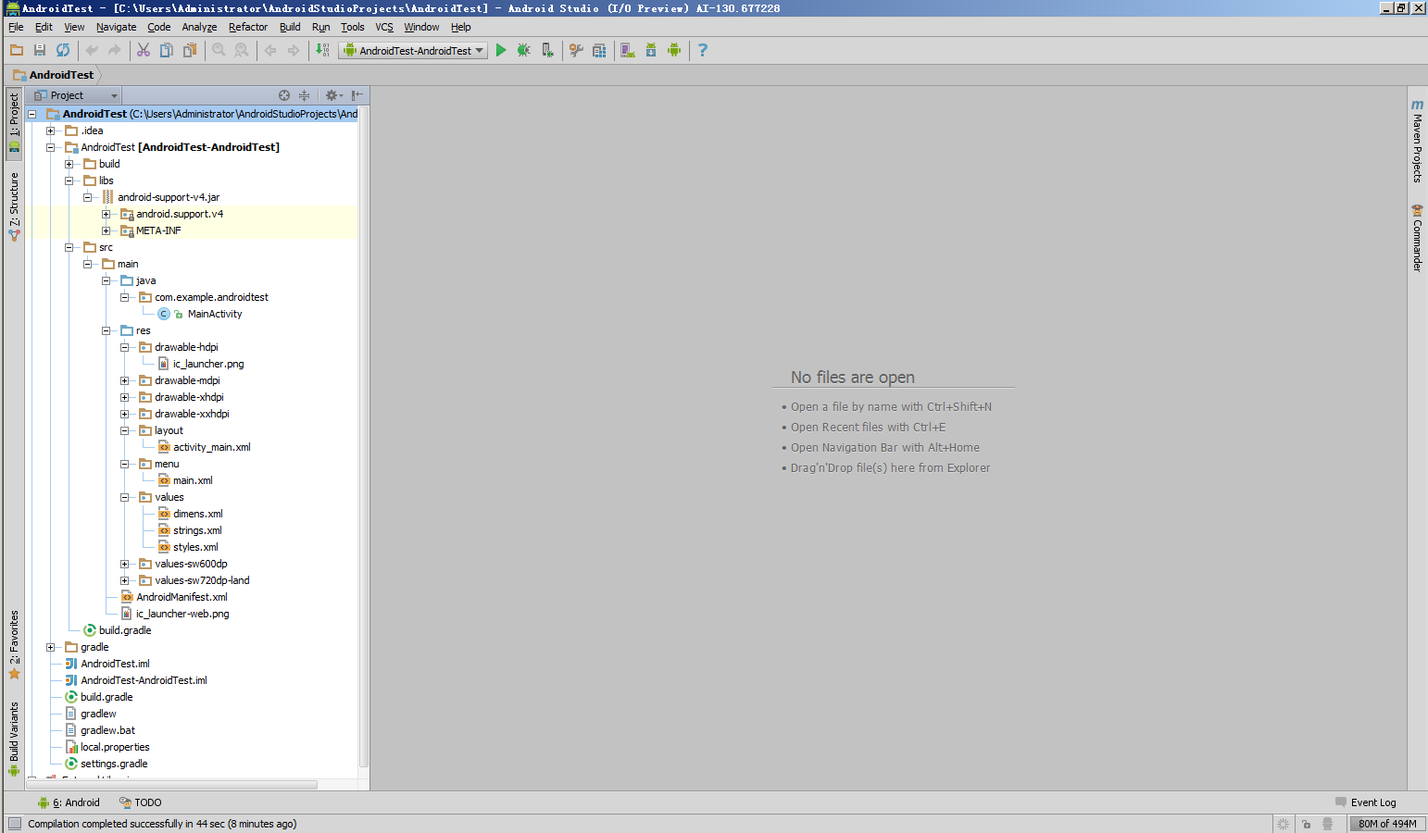Image resolution: width=1428 pixels, height=833 pixels.
Task: Expand the gradle folder node
Action: 50,647
